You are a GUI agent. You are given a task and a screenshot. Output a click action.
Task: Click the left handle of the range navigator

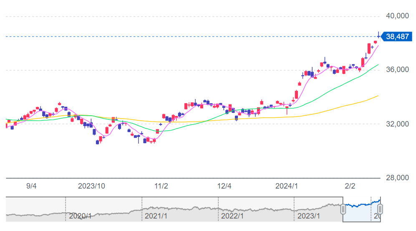point(343,209)
